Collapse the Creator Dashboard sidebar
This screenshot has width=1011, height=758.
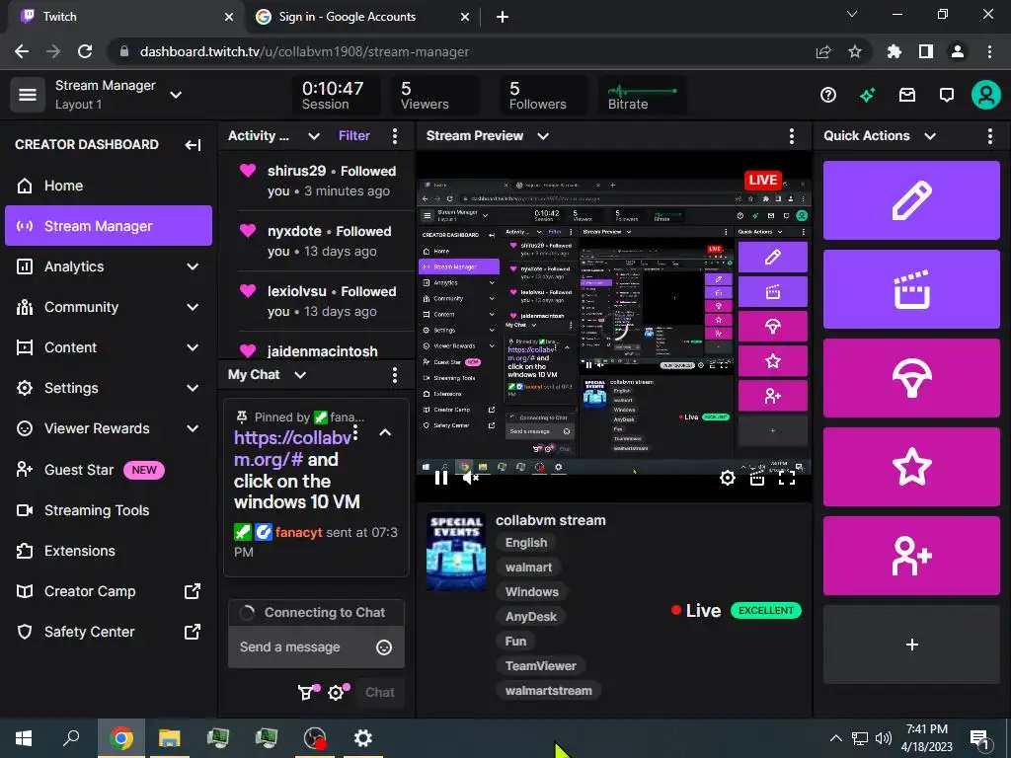click(x=193, y=145)
